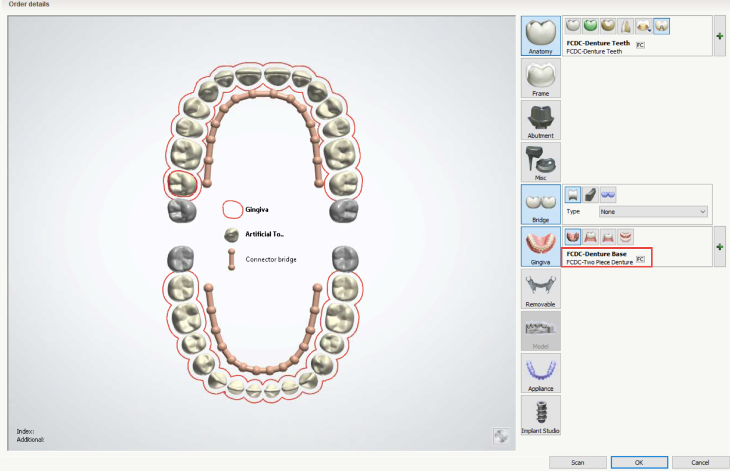730x471 pixels.
Task: Click the green plus next to FCDC-Denture Teeth
Action: coord(720,35)
